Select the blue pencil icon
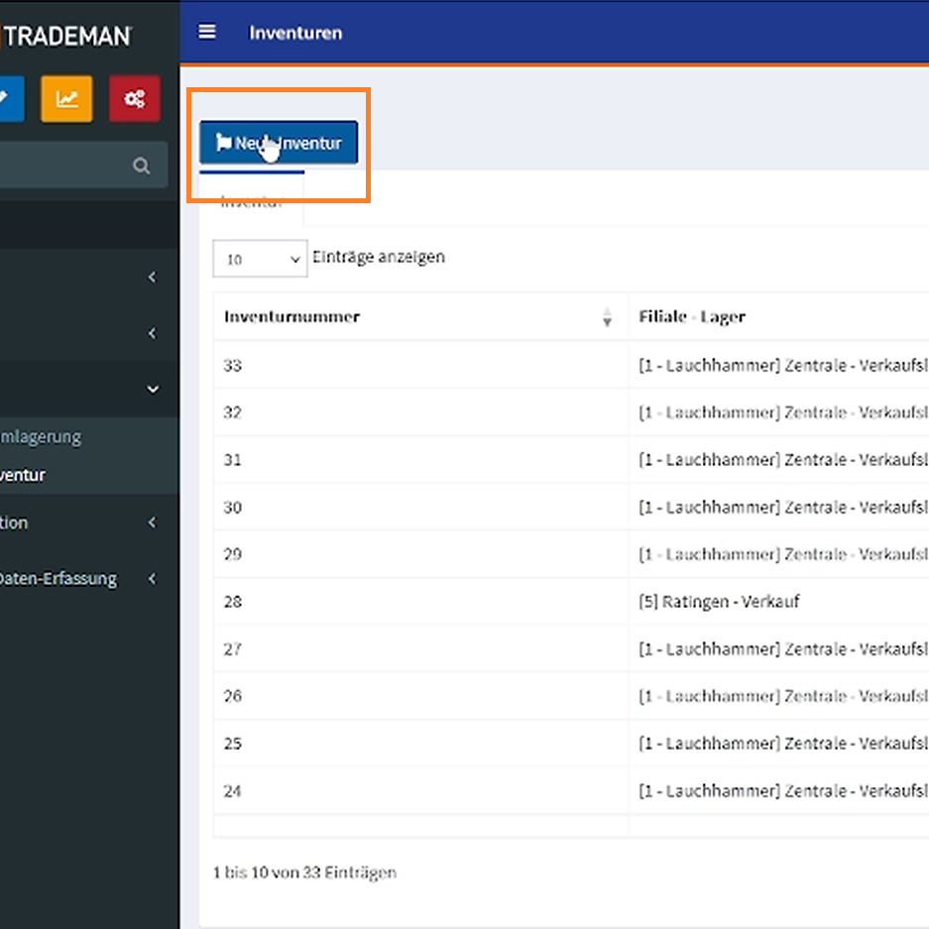Image resolution: width=929 pixels, height=929 pixels. tap(5, 98)
